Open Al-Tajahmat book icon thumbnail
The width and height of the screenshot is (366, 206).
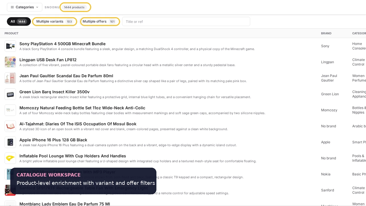(x=10, y=126)
